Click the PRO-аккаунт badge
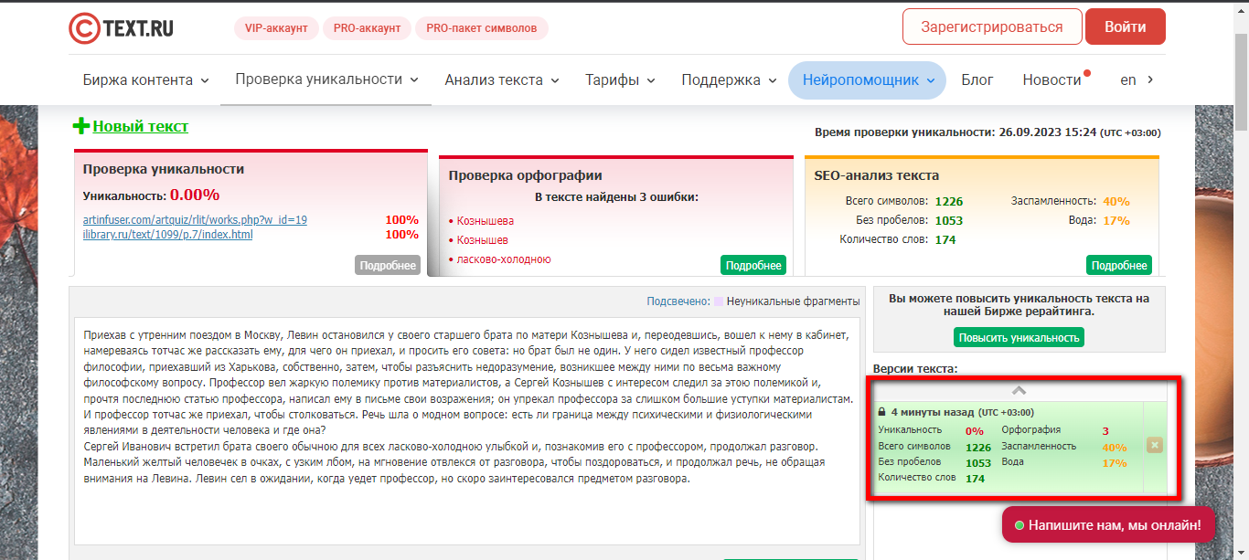1249x560 pixels. (367, 28)
